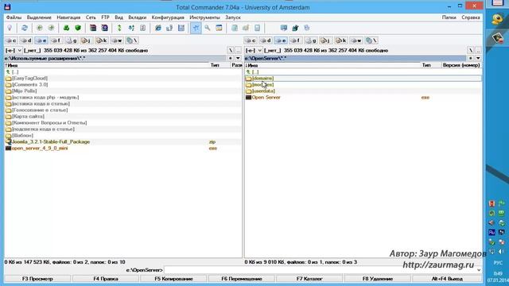Open left panel directory history arrow
Screen dimensions: 509x286
point(239,58)
